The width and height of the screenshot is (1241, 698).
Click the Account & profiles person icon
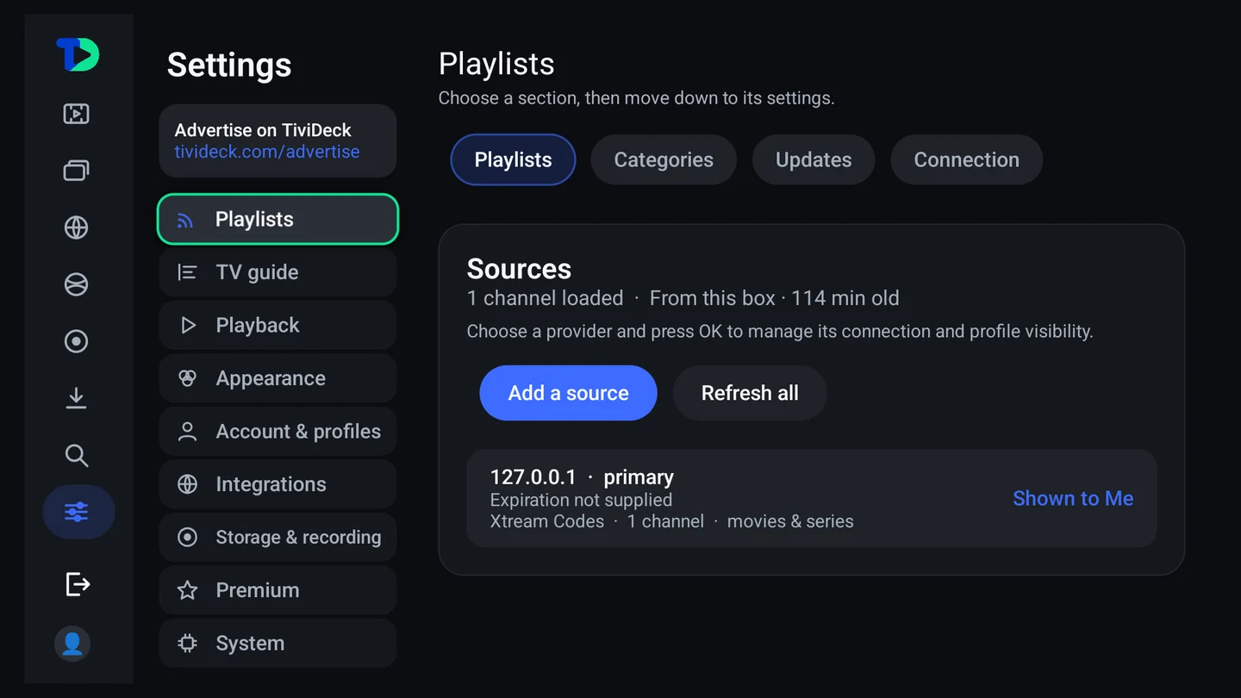(187, 432)
